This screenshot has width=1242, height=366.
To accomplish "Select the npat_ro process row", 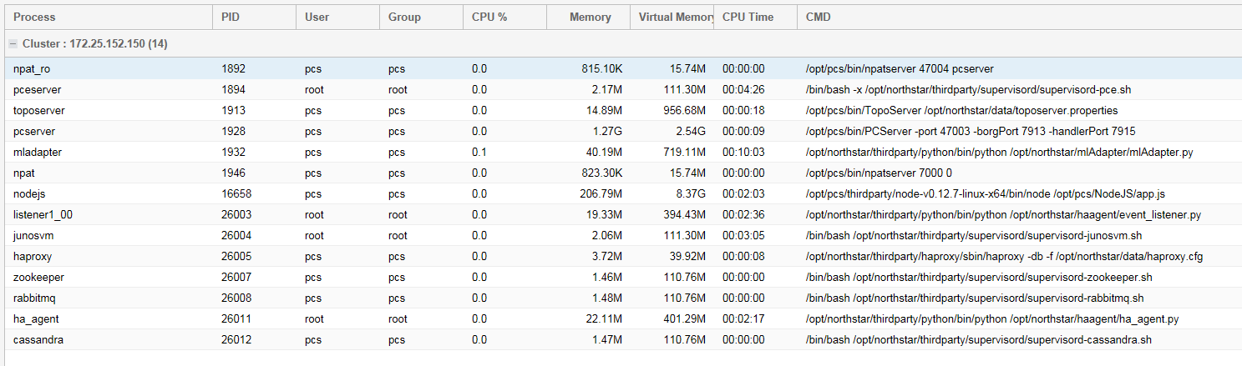I will pyautogui.click(x=32, y=69).
